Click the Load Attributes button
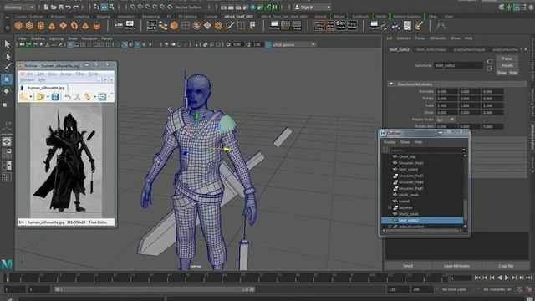This screenshot has width=535, height=301. coord(457,266)
